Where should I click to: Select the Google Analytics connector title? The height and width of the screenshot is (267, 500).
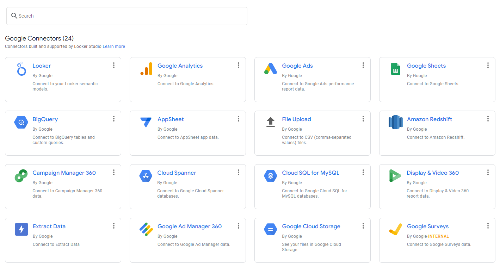(180, 66)
